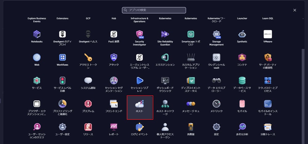Open the Hub app label
Viewport: 308px width, 144px height.
114,18
